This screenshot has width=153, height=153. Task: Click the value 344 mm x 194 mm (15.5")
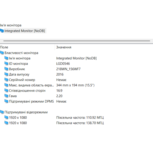(75, 85)
